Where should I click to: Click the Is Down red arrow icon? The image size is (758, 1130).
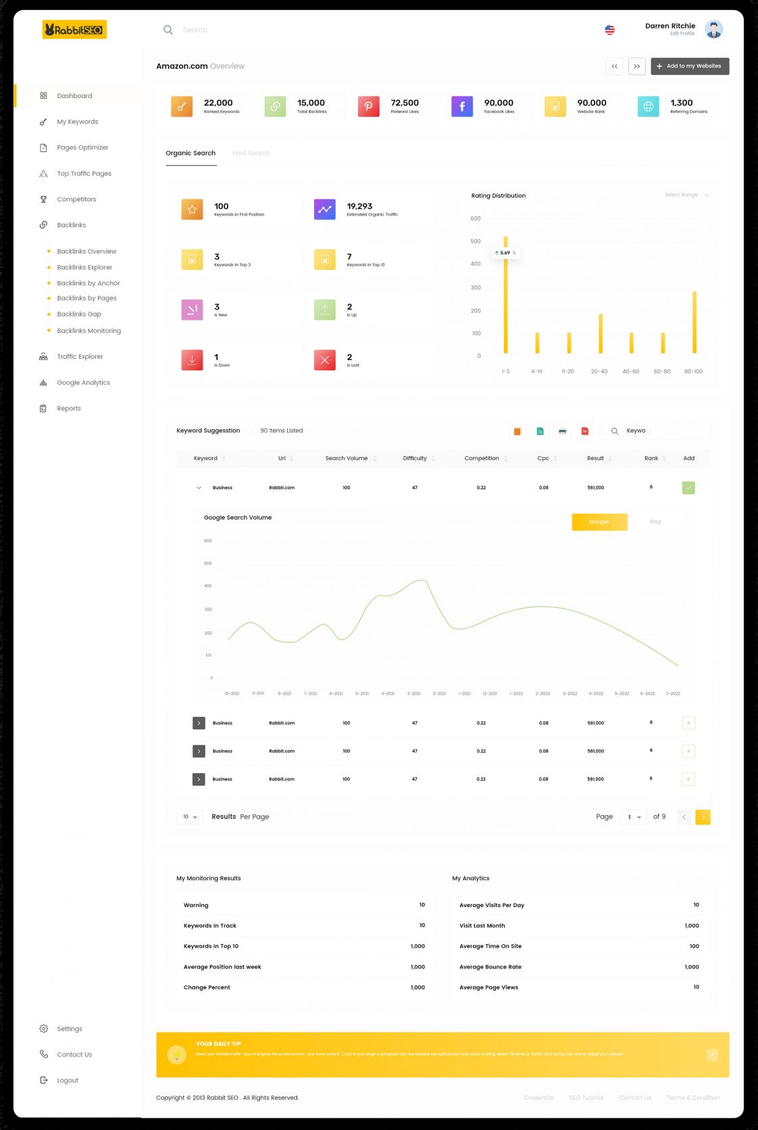[x=192, y=360]
